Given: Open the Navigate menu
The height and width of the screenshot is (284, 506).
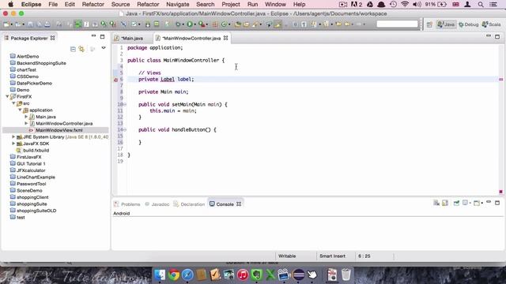Looking at the screenshot, I should click(177, 4).
